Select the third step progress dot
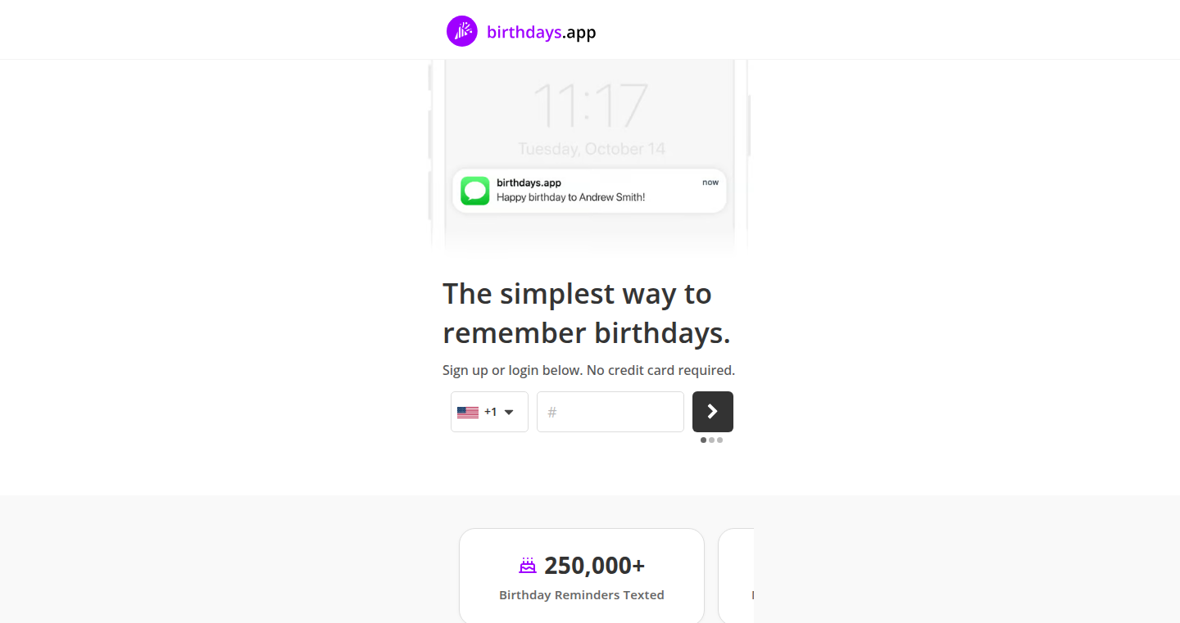 tap(720, 440)
